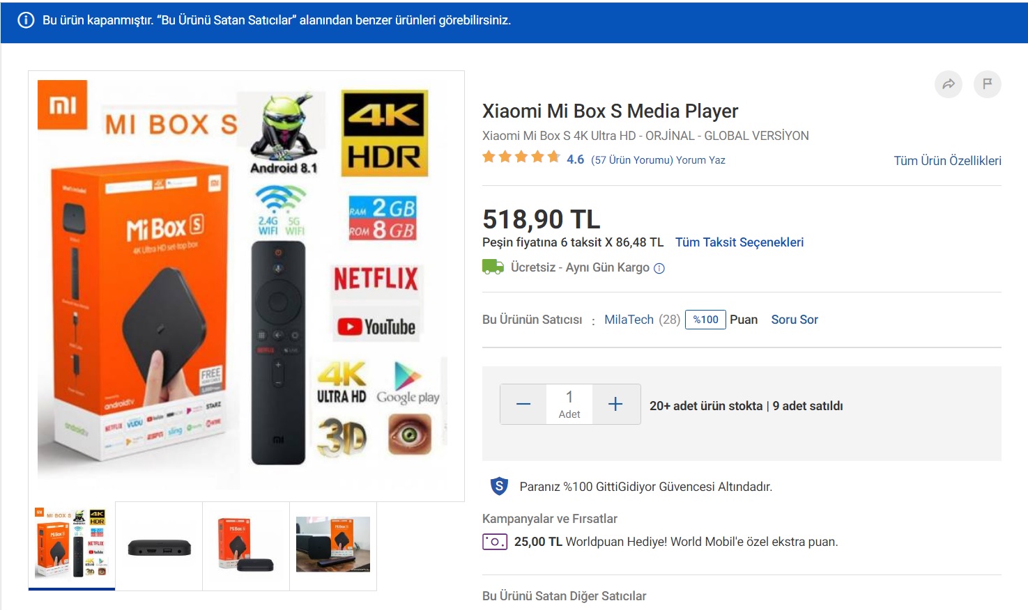The image size is (1028, 610).
Task: Click Yorum Yaz to write review
Action: point(700,160)
